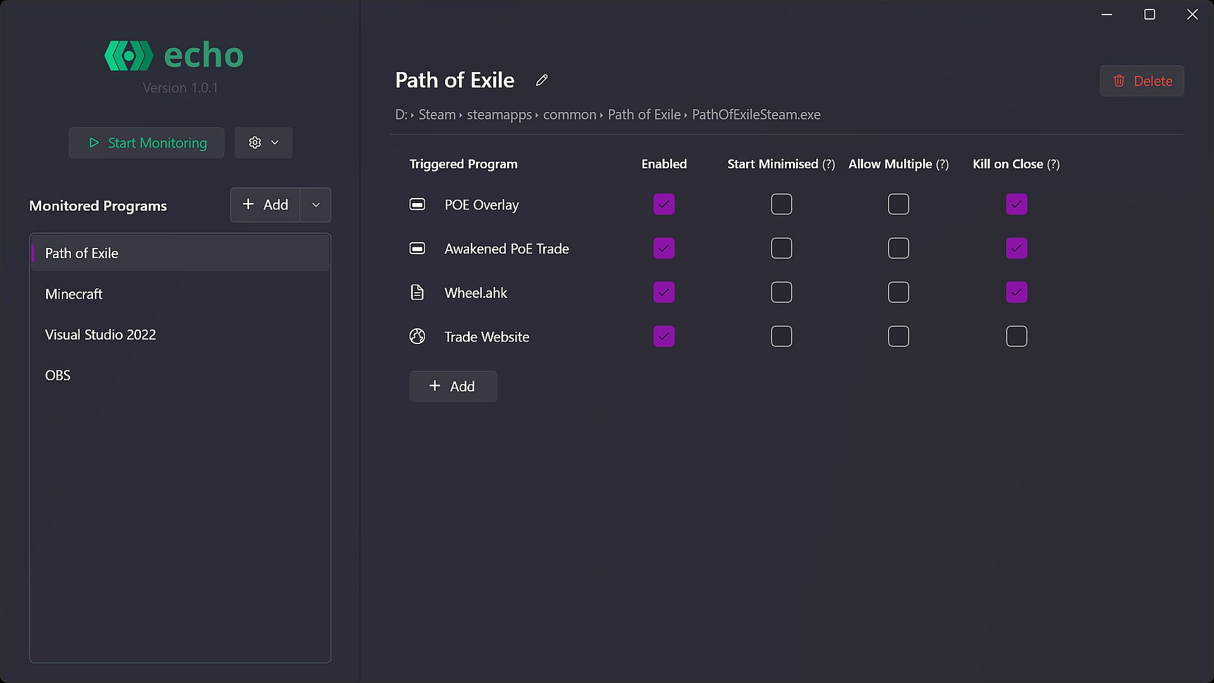Click the Awakened PoE Trade window icon
Screen dimensions: 1214x683
(x=417, y=249)
